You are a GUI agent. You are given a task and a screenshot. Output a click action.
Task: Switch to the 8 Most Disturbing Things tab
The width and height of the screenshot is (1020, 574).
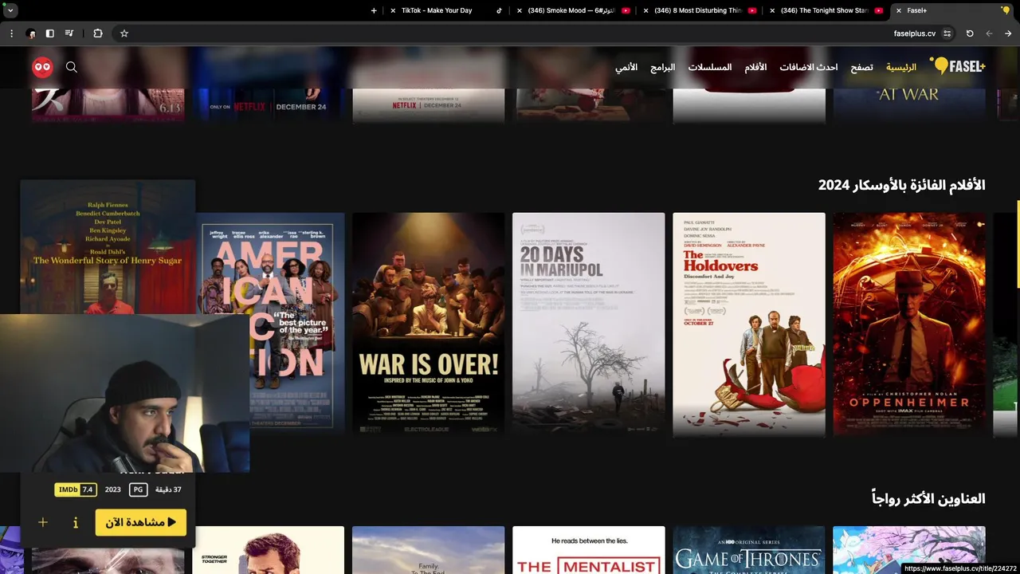[x=700, y=10]
